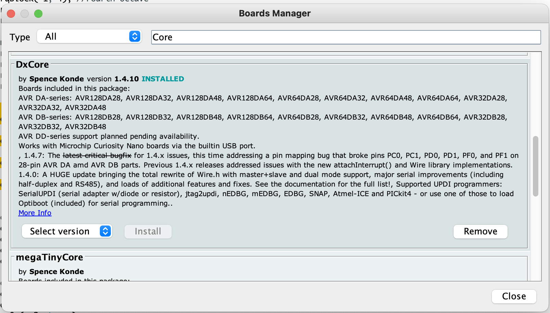Open the More Info link for DxCore
The height and width of the screenshot is (313, 550).
(x=35, y=213)
